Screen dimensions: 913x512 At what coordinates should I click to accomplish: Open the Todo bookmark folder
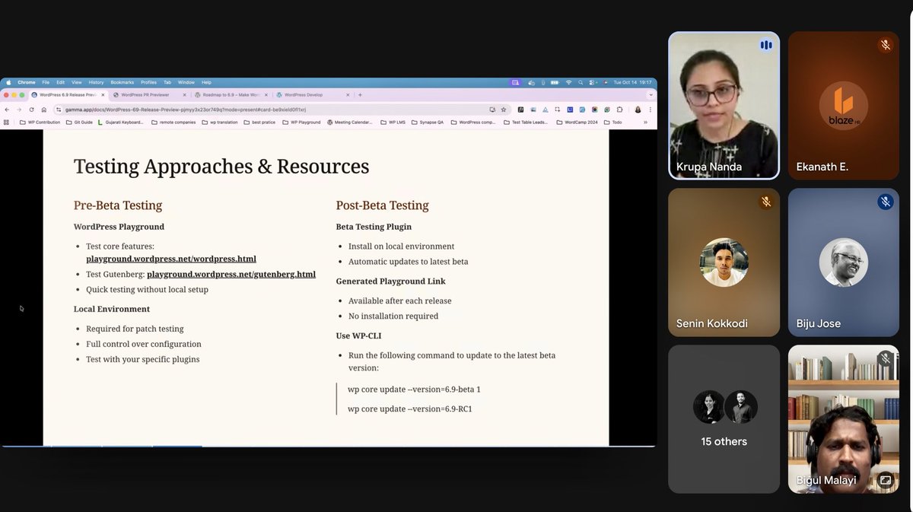[x=613, y=122]
